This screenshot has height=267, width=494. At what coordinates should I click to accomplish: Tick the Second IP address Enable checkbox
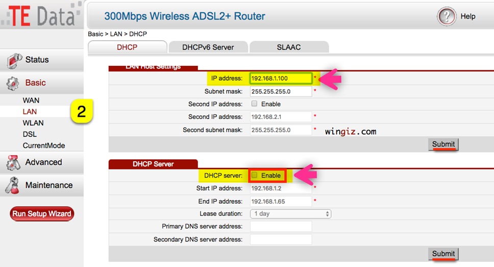coord(254,104)
